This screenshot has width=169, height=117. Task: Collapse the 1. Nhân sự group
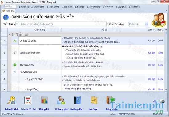(x=10, y=34)
